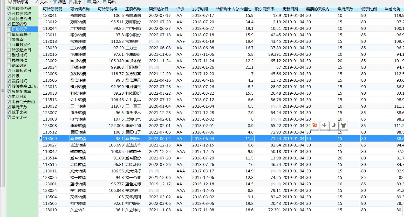The image size is (404, 217).
Task: Select the 东方财富 stock name cell
Action: pyautogui.click(x=136, y=74)
